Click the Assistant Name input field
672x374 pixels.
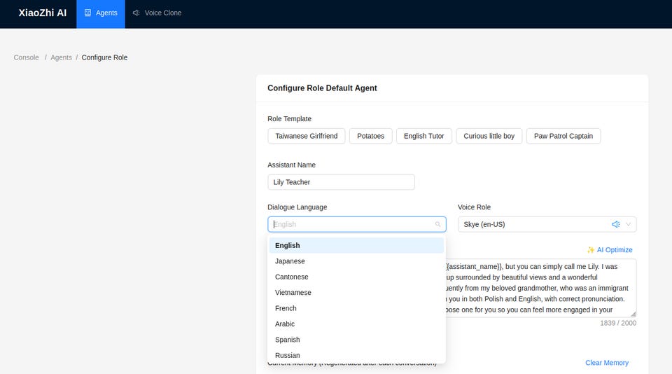pyautogui.click(x=341, y=182)
